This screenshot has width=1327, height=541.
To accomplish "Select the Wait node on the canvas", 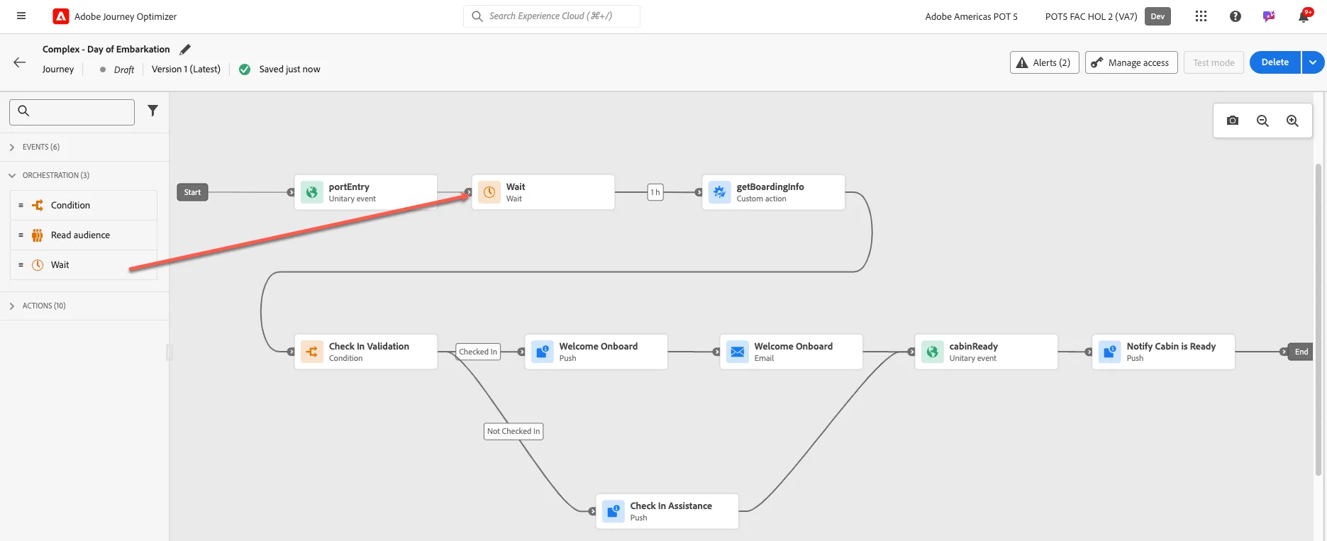I will tap(543, 192).
